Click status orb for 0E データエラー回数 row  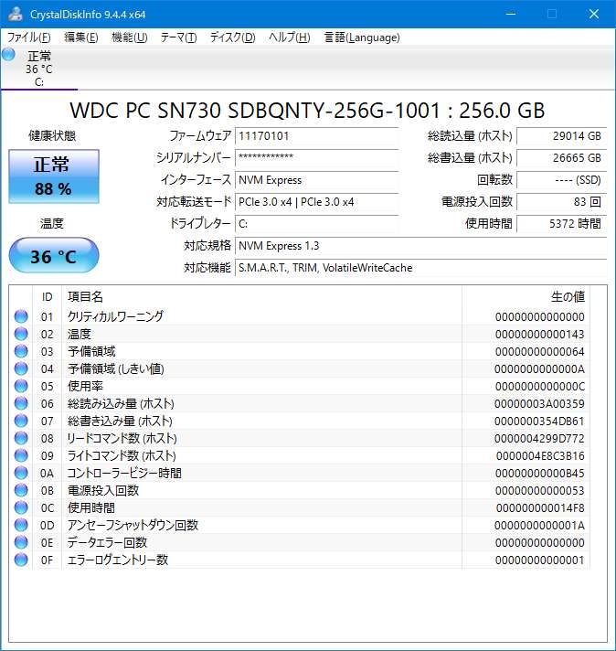click(x=21, y=542)
